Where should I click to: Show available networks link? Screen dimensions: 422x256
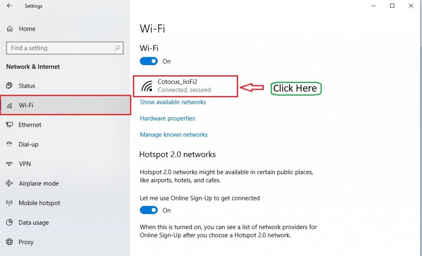point(173,102)
